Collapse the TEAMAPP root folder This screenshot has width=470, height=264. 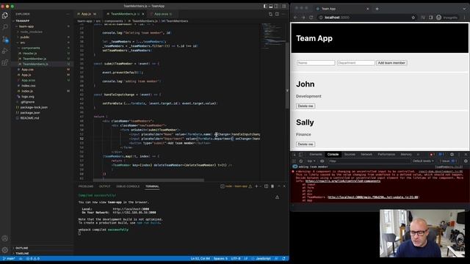pyautogui.click(x=23, y=21)
